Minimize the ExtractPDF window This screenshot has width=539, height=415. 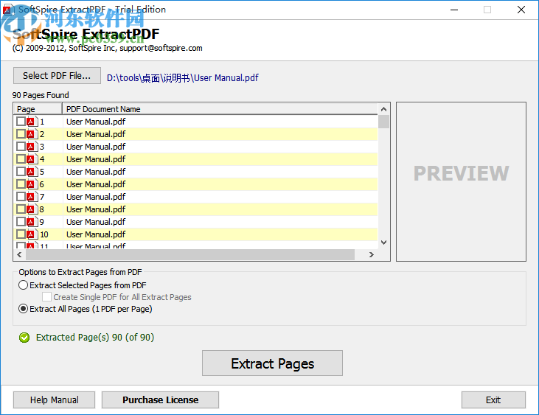click(x=454, y=10)
